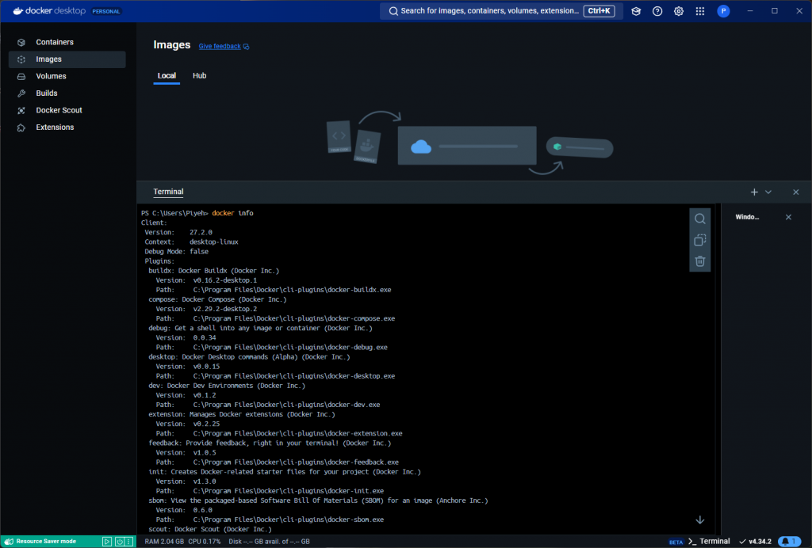Click the RAM 2.04 GB status text
Viewport: 812px width, 548px height.
(164, 542)
